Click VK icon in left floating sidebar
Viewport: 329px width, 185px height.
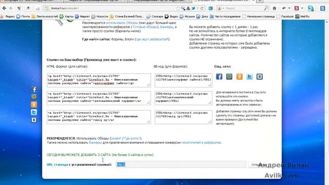(34, 120)
